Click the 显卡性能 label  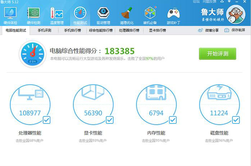click(93, 133)
